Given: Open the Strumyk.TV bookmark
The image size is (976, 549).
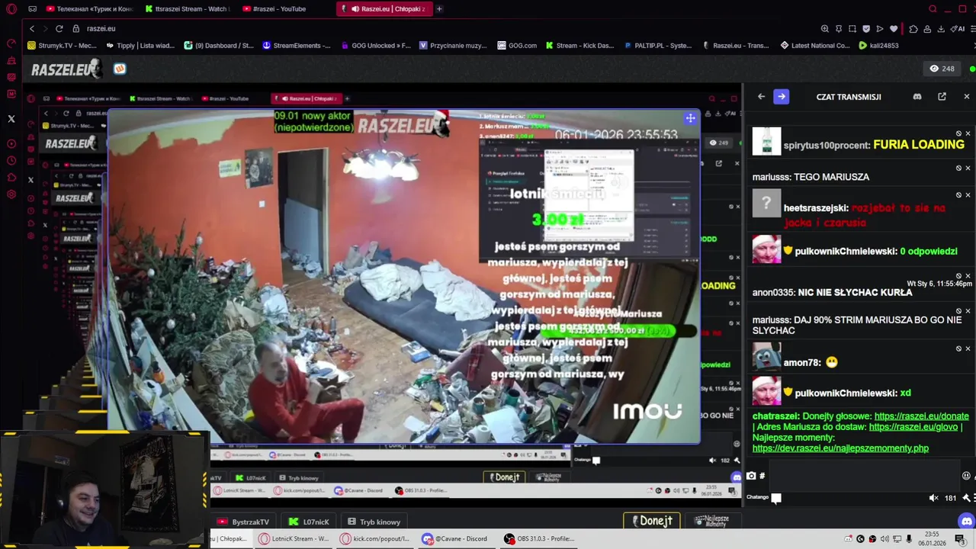Looking at the screenshot, I should [x=62, y=46].
